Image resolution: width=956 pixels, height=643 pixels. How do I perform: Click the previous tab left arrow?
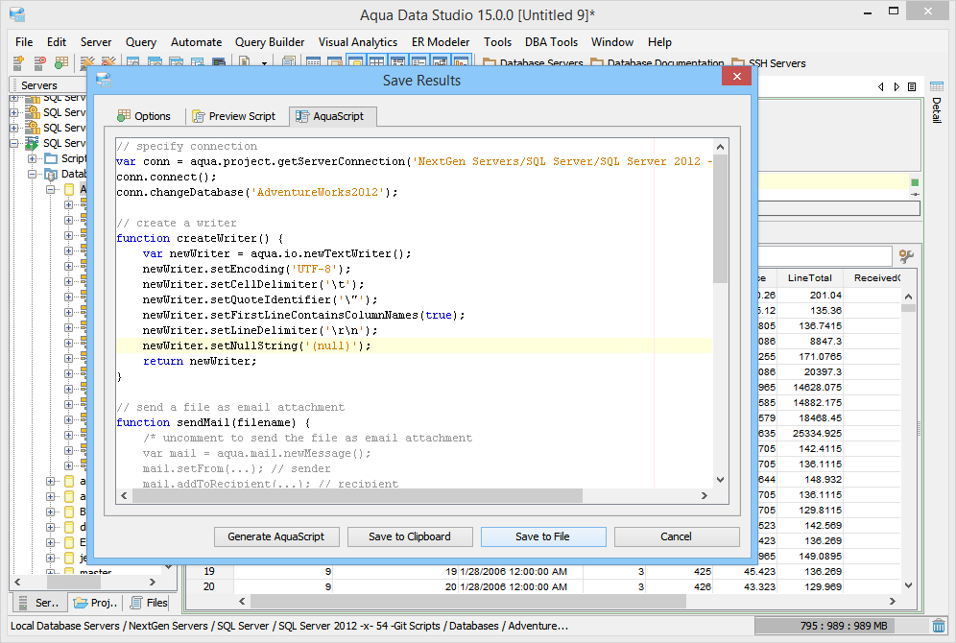point(880,86)
